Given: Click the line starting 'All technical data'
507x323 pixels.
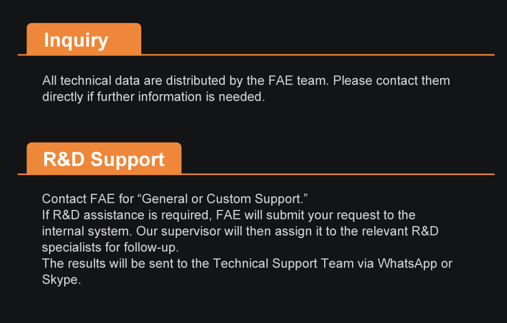Looking at the screenshot, I should point(246,81).
